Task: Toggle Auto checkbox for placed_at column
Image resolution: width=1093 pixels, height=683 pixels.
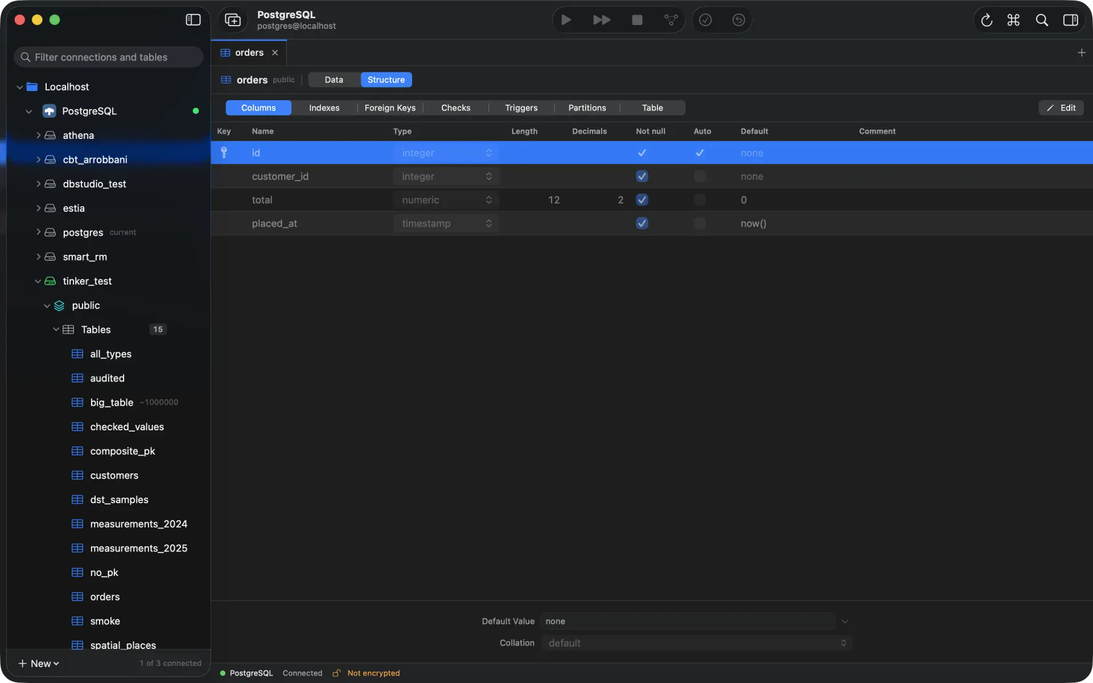Action: coord(700,223)
